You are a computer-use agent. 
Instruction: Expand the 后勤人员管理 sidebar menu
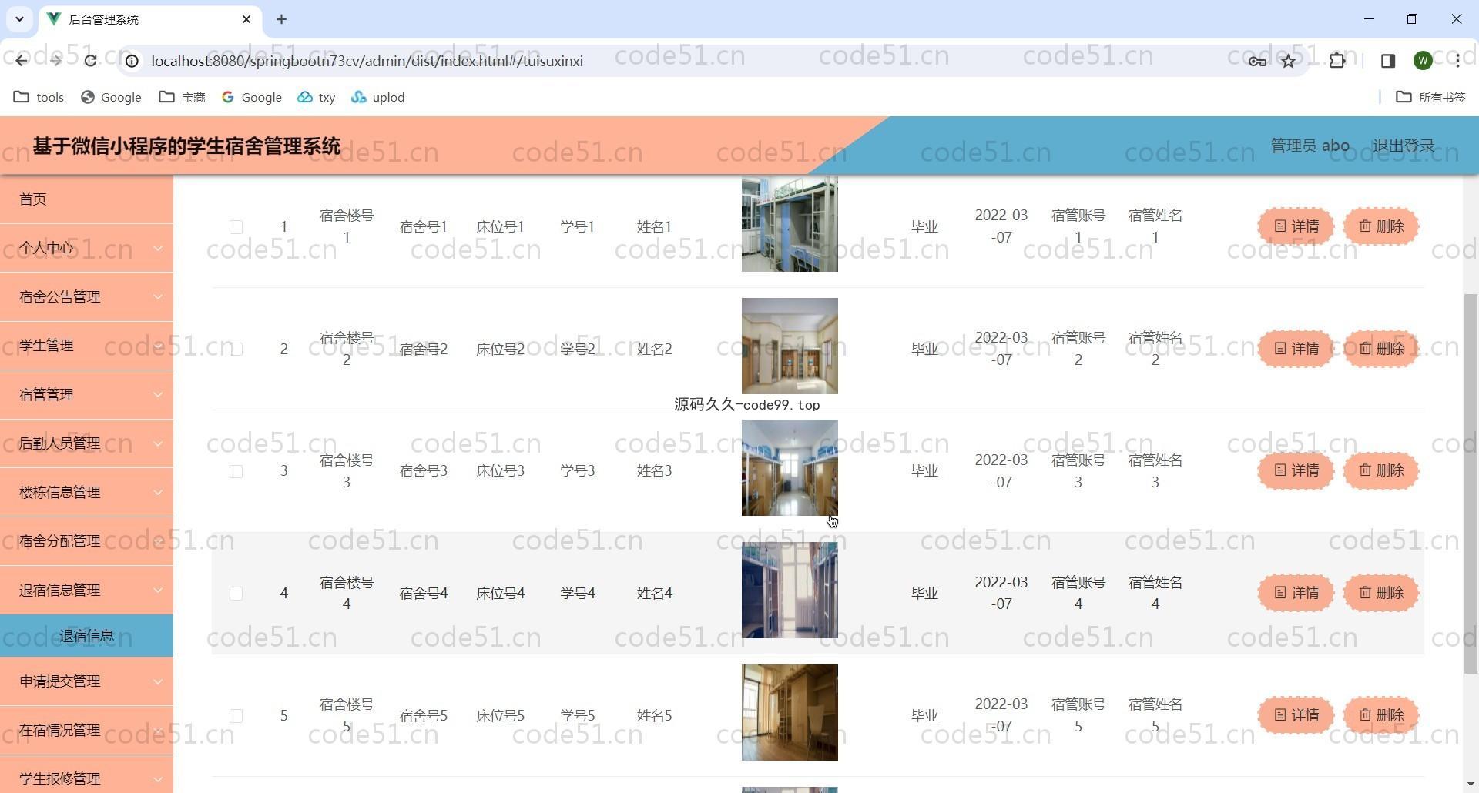point(86,443)
